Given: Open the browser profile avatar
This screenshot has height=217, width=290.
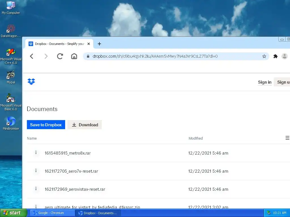Looking at the screenshot, I should pos(284,56).
